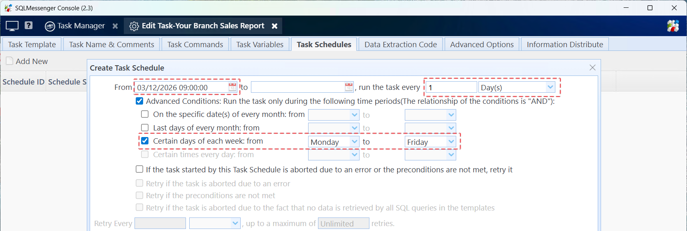The image size is (687, 231).
Task: Open the Information Distribute tab
Action: pyautogui.click(x=565, y=44)
